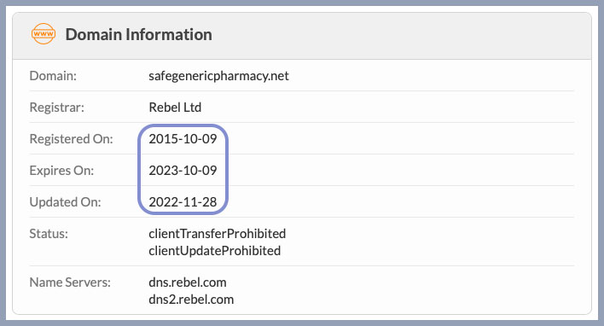This screenshot has height=326, width=604.
Task: Click the updated date 2022-11-28
Action: 183,202
